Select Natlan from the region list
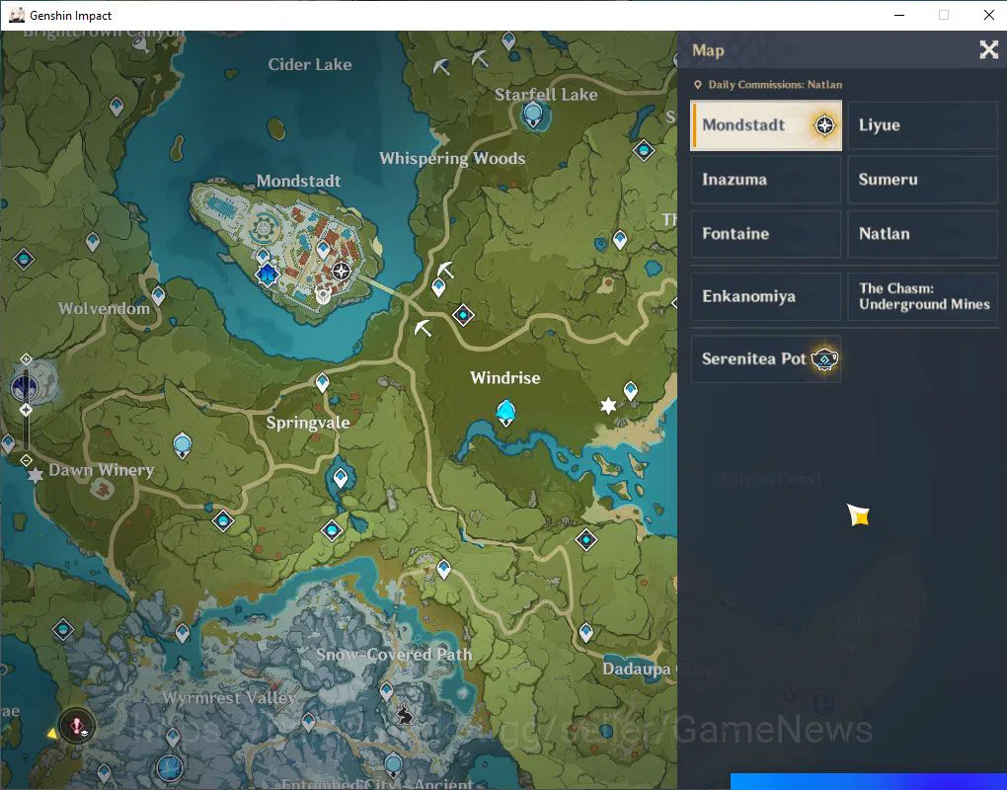The height and width of the screenshot is (790, 1007). (923, 234)
